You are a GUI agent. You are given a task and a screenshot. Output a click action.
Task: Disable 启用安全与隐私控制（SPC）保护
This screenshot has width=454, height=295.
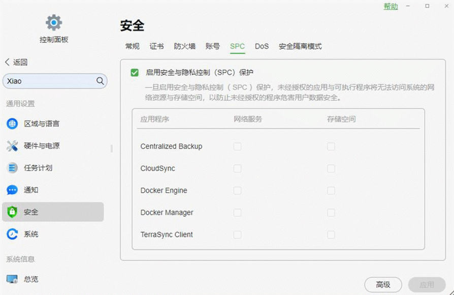coord(134,72)
